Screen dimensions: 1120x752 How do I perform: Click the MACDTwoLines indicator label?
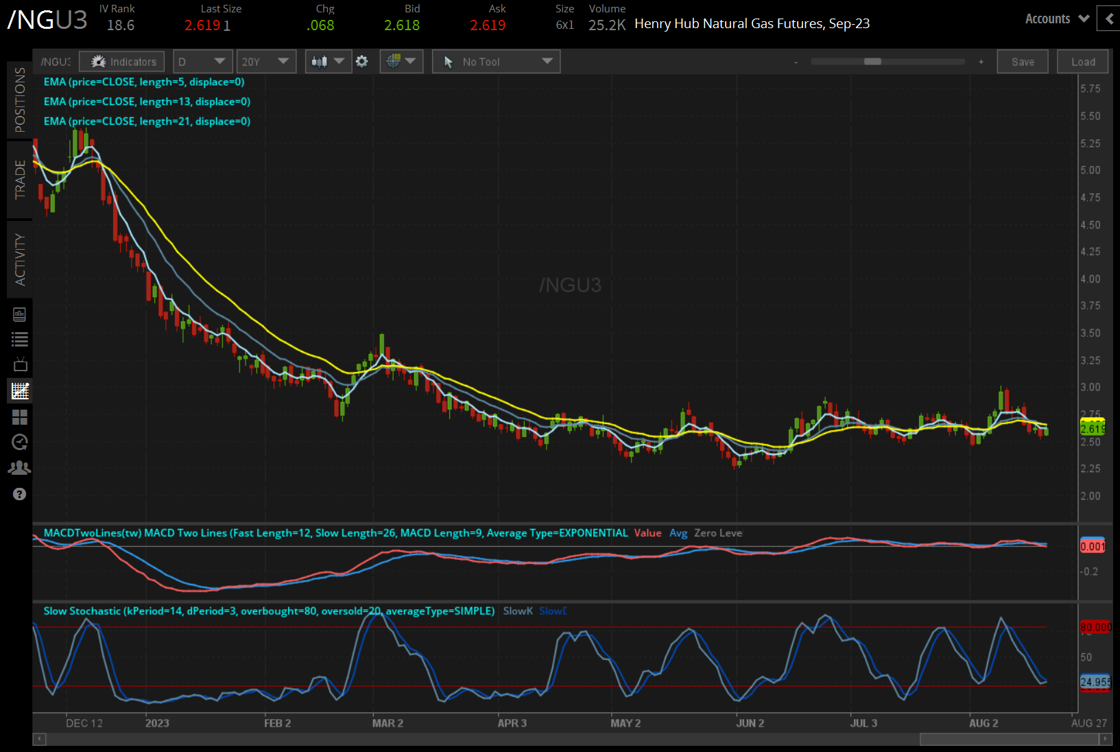point(336,533)
